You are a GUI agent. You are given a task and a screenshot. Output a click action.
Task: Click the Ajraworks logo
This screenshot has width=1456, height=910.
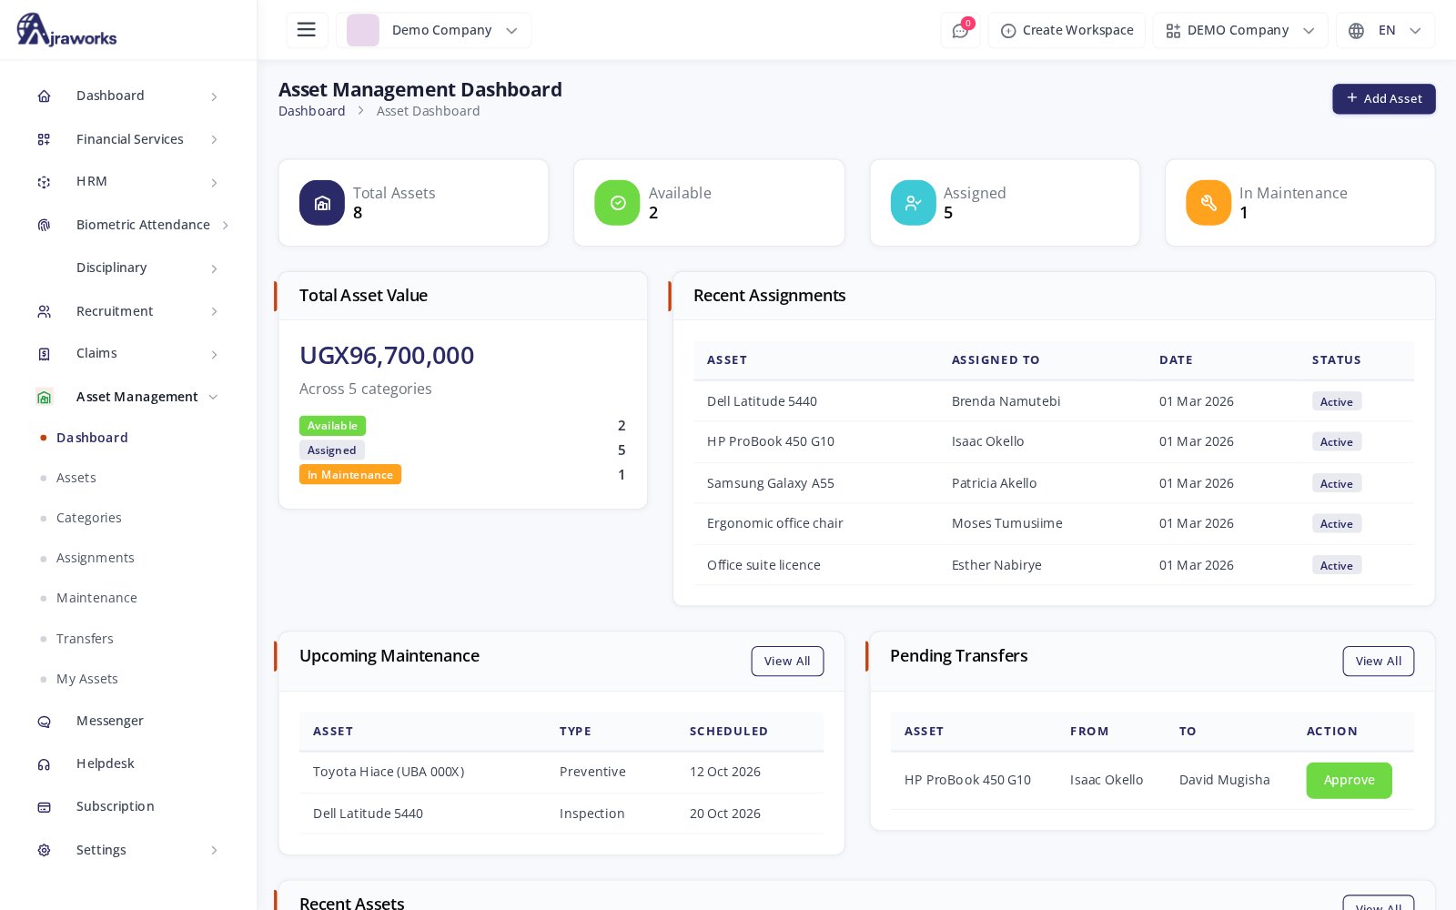coord(66,29)
